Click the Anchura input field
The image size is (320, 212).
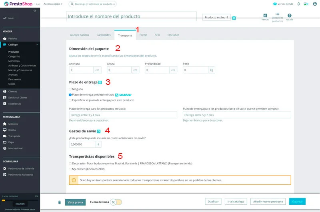click(x=81, y=70)
